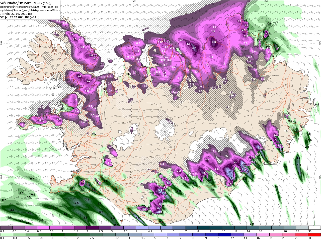This screenshot has width=321, height=240.
Task: Click the '3.7' snowfall value on map
Action: pyautogui.click(x=194, y=48)
